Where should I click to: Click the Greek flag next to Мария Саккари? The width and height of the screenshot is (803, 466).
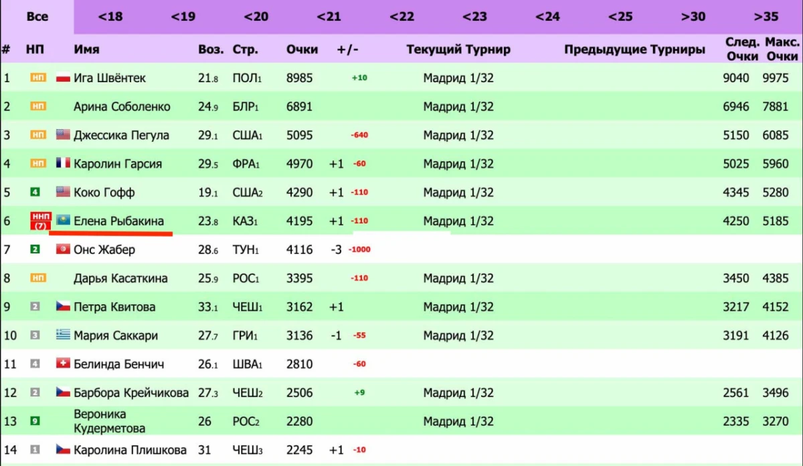[64, 335]
